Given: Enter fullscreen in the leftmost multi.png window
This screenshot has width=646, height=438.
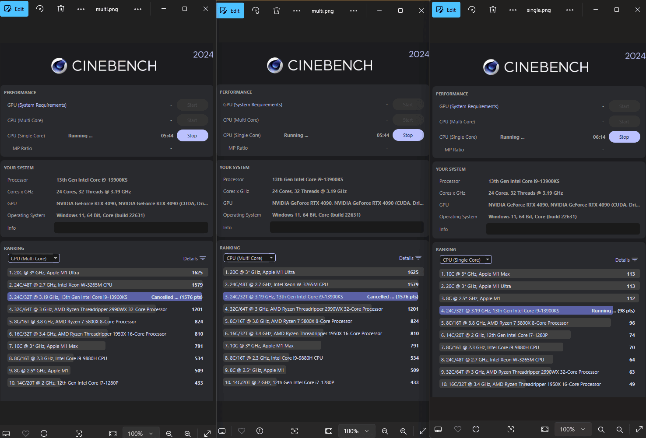Looking at the screenshot, I should pyautogui.click(x=207, y=433).
